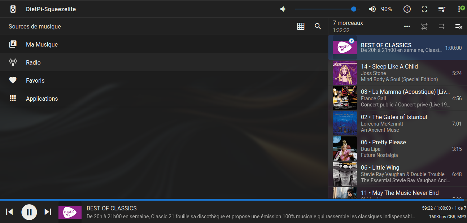Click Classic 21 thumbnail in queue
Image resolution: width=467 pixels, height=223 pixels.
pyautogui.click(x=345, y=48)
